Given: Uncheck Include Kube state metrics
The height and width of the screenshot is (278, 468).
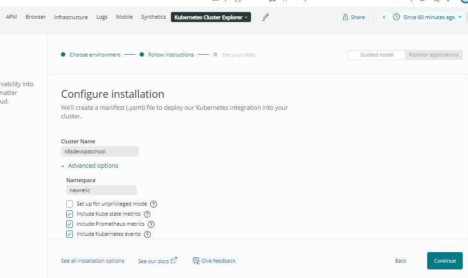Looking at the screenshot, I should [x=70, y=214].
